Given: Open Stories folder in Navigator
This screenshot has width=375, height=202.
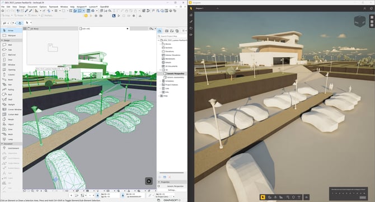Looking at the screenshot, I should 168,44.
